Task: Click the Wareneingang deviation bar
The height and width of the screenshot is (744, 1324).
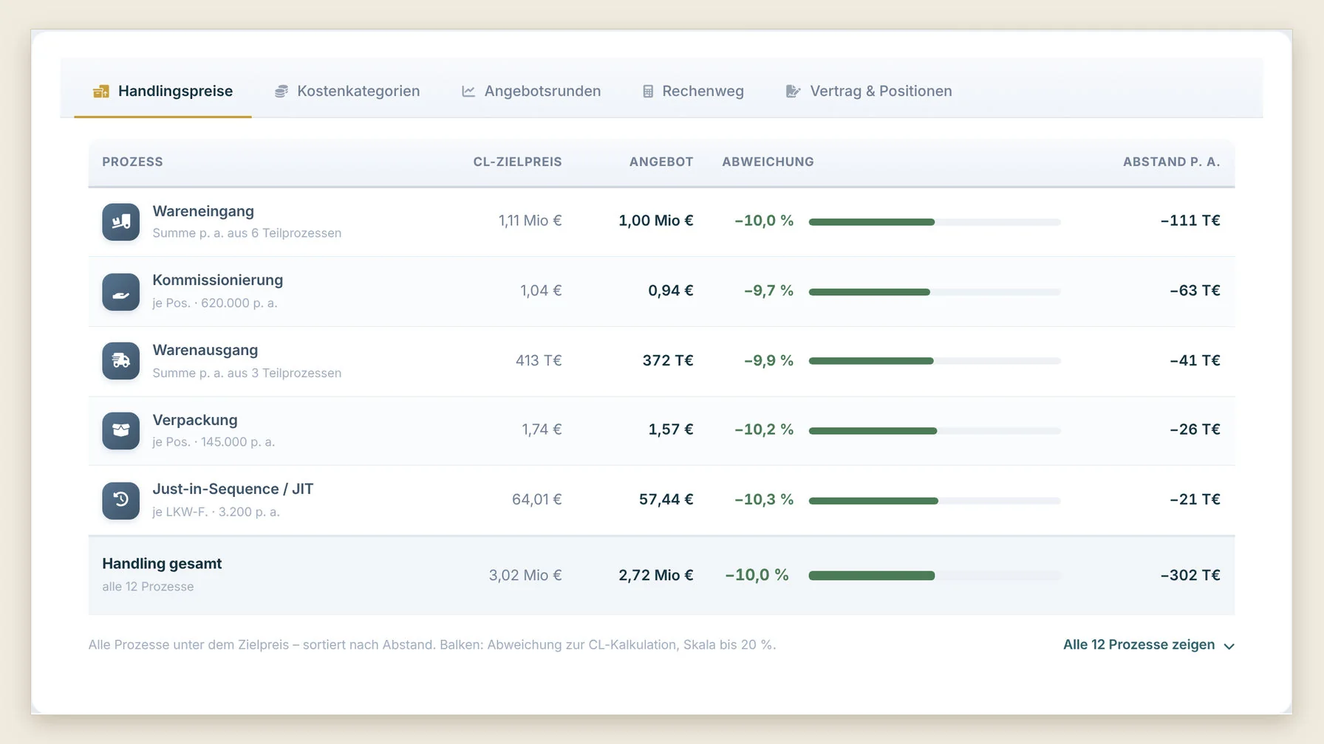Action: point(935,222)
